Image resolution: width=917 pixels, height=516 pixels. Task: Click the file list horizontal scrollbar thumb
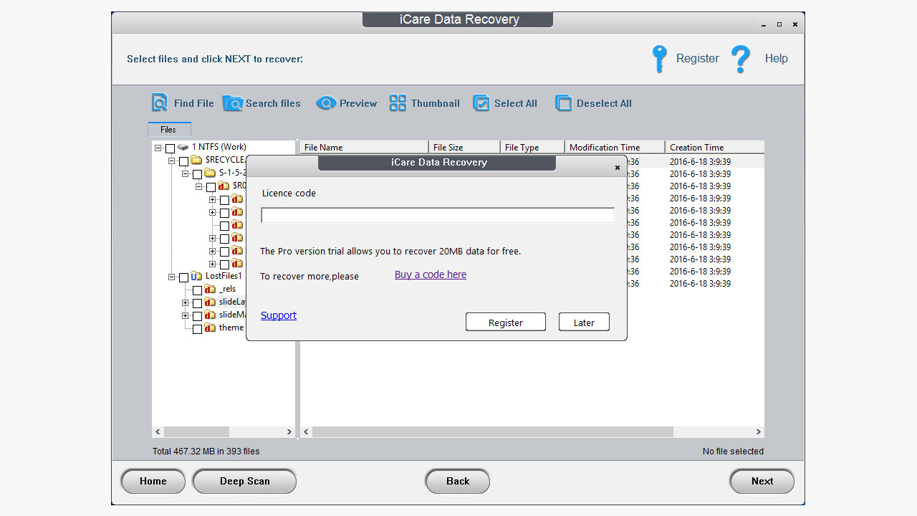(x=493, y=432)
